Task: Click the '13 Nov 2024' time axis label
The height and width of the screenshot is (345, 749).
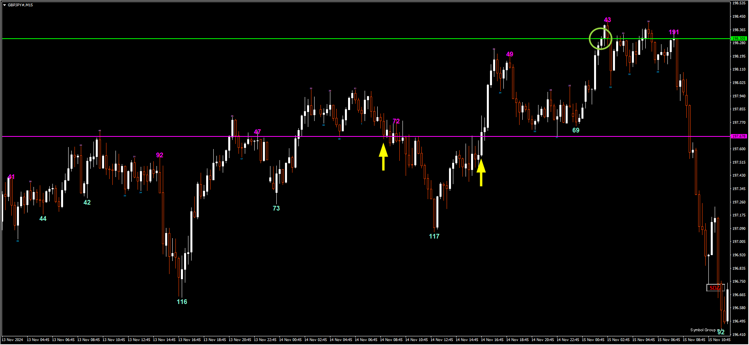Action: coord(12,340)
